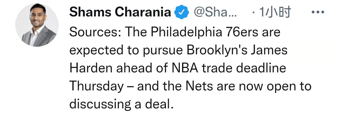Click the 1小时 timestamp
The height and width of the screenshot is (122, 341).
[275, 12]
